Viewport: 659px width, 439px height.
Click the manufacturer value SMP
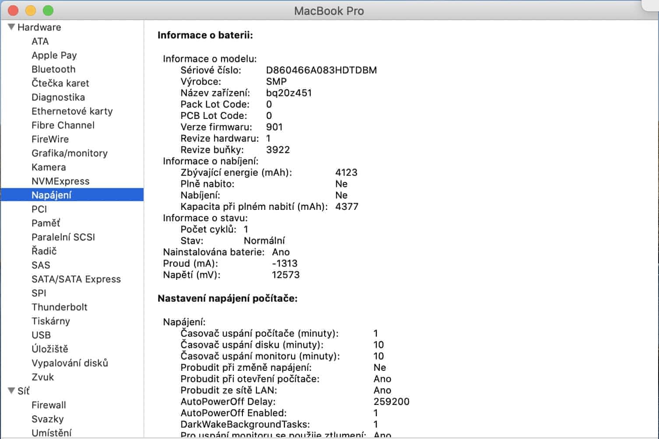tap(277, 81)
